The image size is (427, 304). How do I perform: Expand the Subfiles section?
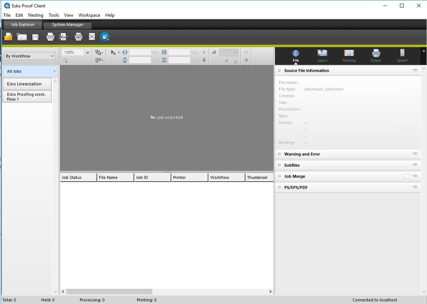[279, 165]
